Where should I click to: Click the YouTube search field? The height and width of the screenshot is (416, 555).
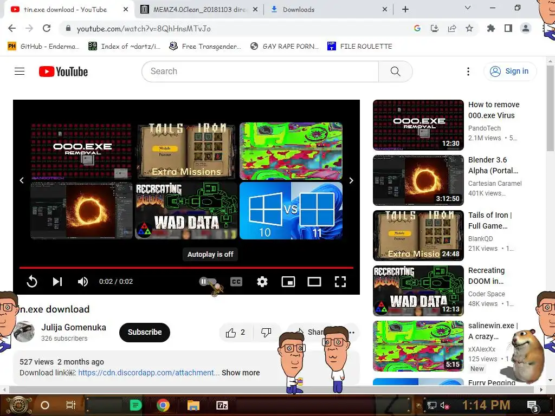click(261, 71)
